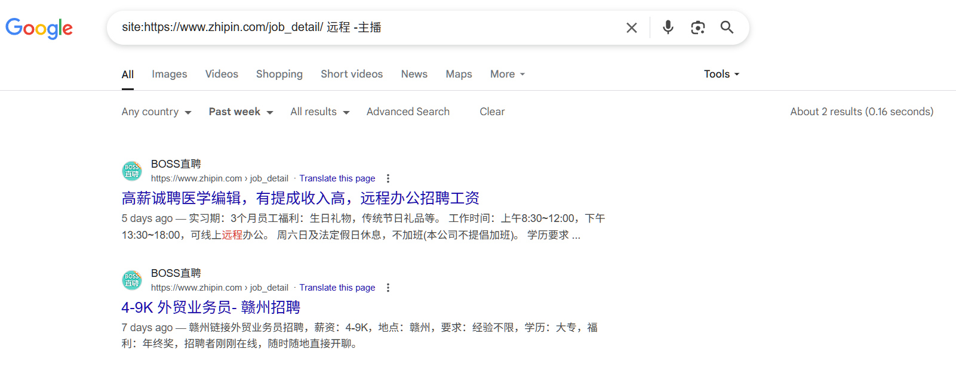This screenshot has width=956, height=367.
Task: Translate the 外贸业务员 result page
Action: click(337, 288)
